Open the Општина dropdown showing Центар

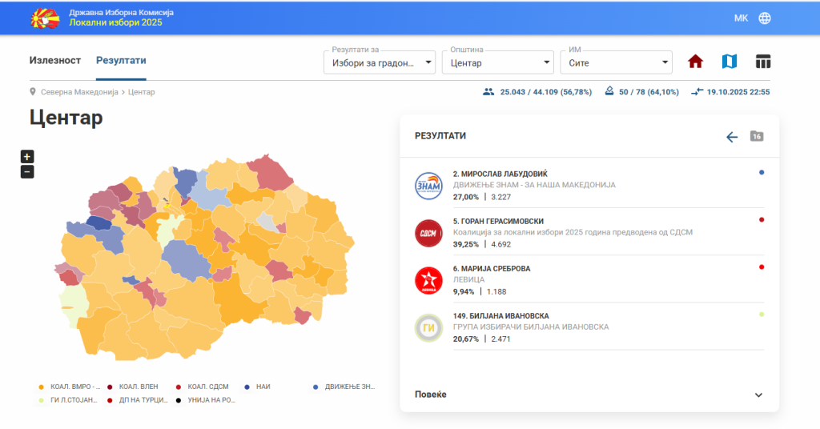(497, 62)
